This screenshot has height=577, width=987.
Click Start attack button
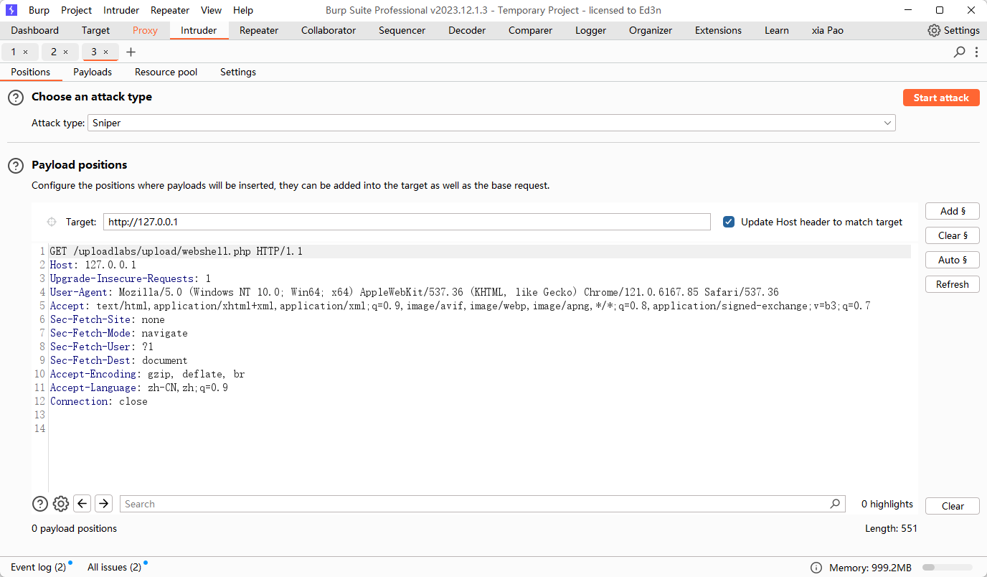pos(941,98)
